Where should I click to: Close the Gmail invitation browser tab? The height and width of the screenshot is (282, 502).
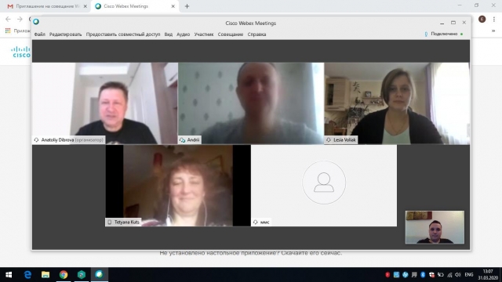(x=85, y=6)
